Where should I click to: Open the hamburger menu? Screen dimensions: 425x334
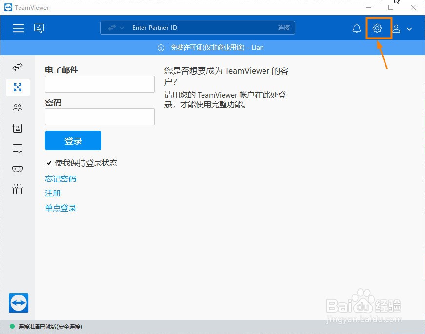[x=19, y=28]
